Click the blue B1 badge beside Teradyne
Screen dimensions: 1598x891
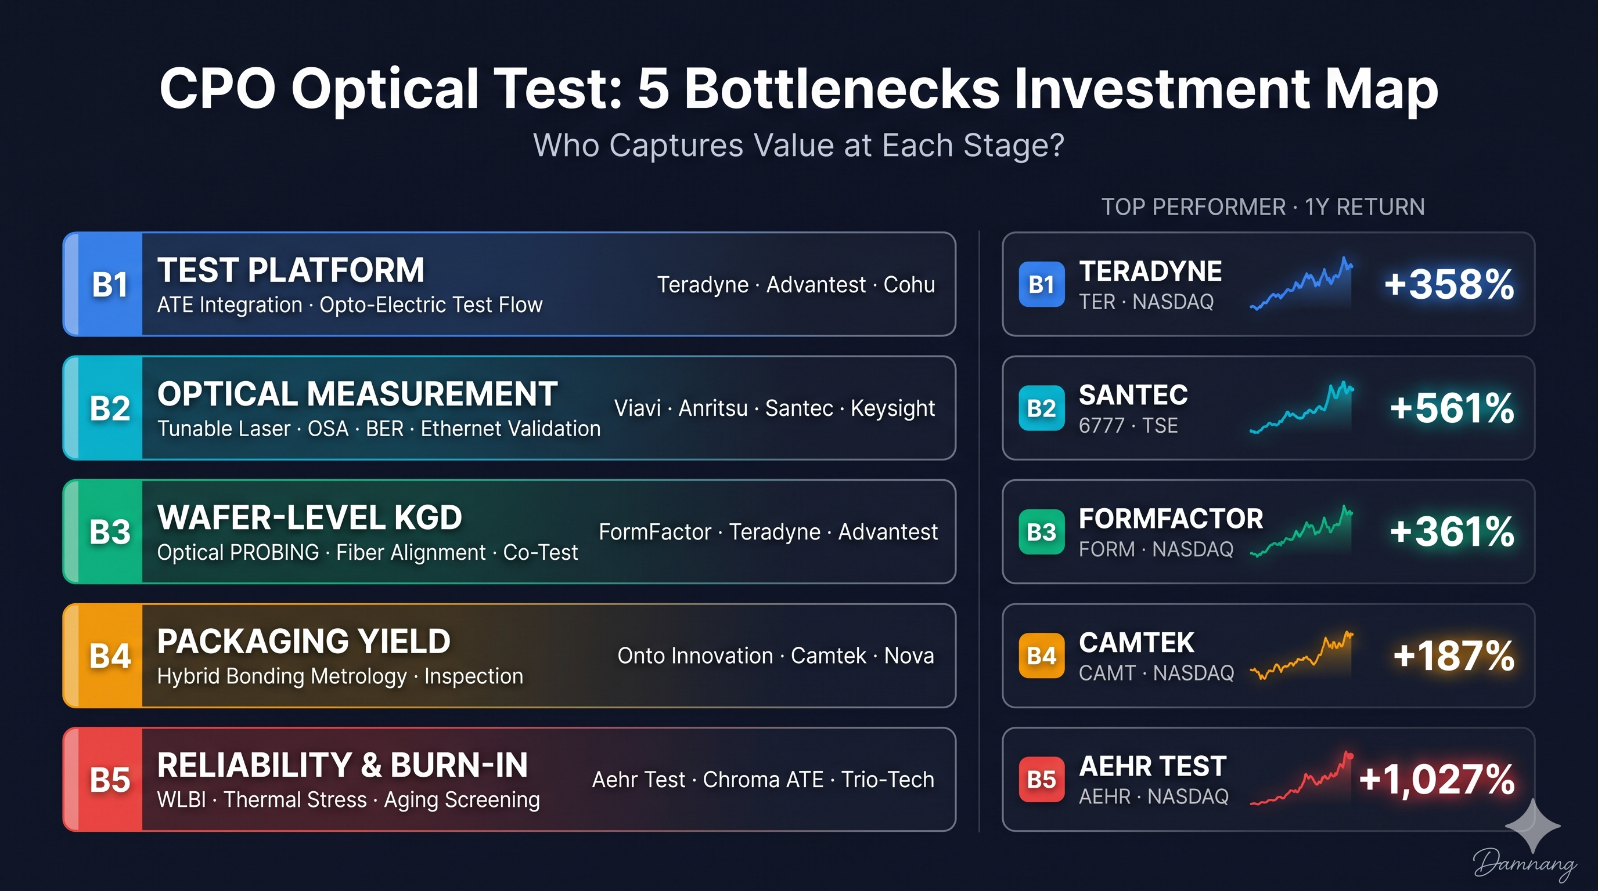point(1042,284)
